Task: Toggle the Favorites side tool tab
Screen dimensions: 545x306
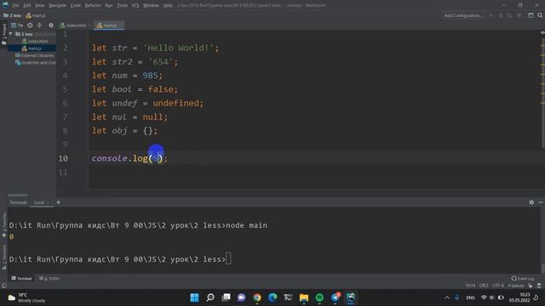Action: (4, 224)
